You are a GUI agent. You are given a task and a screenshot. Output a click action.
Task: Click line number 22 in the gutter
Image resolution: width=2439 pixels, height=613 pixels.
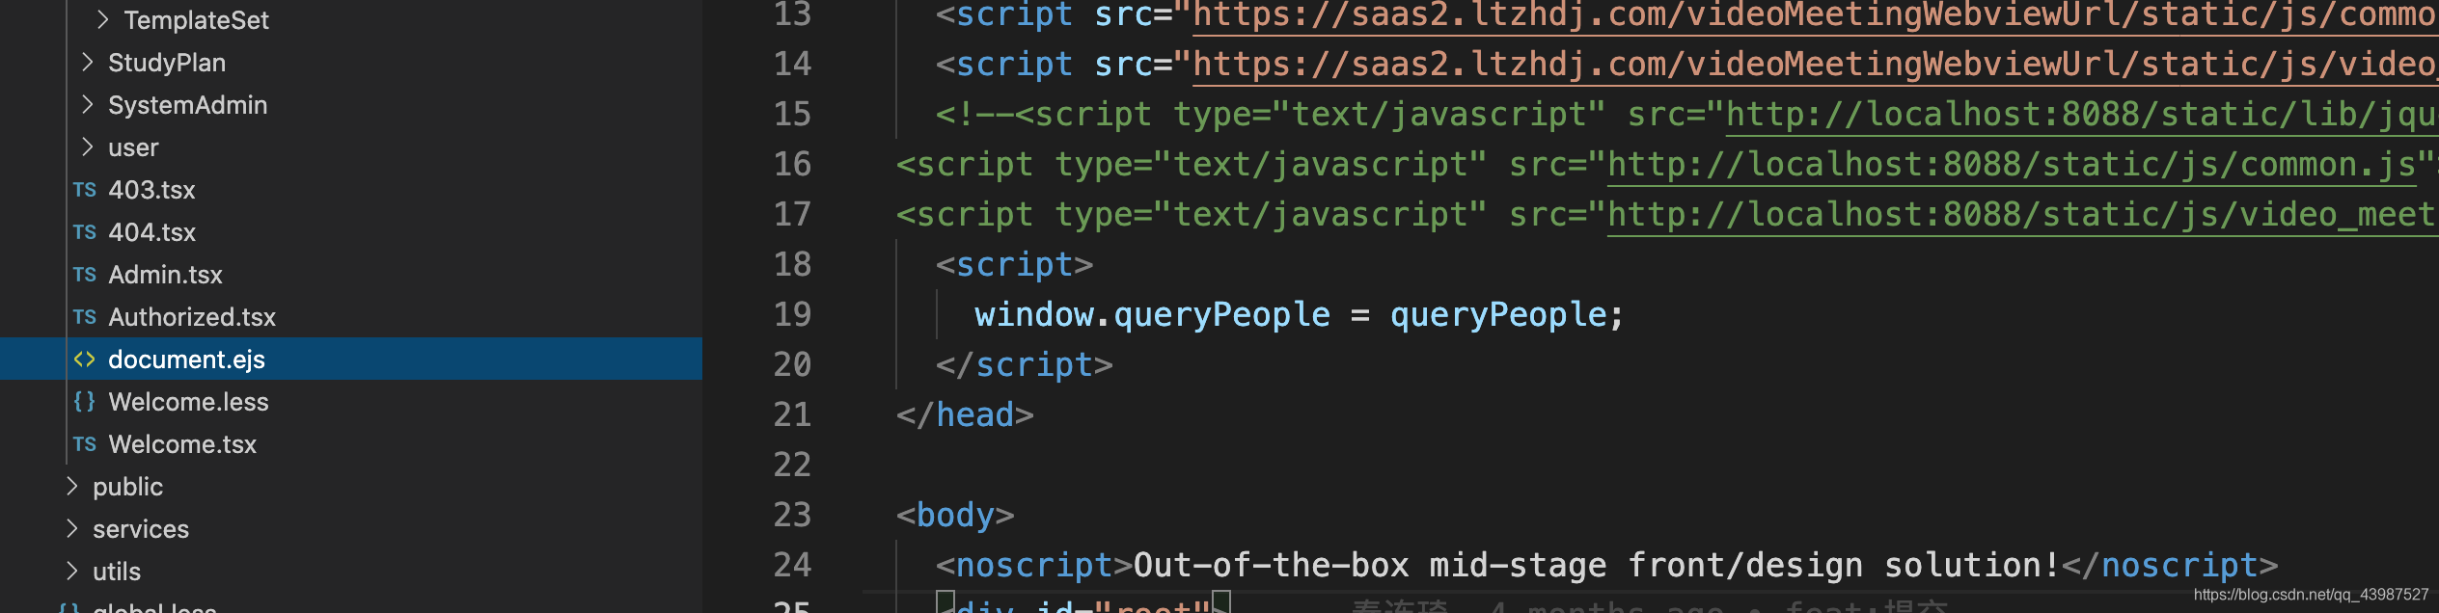(x=792, y=465)
